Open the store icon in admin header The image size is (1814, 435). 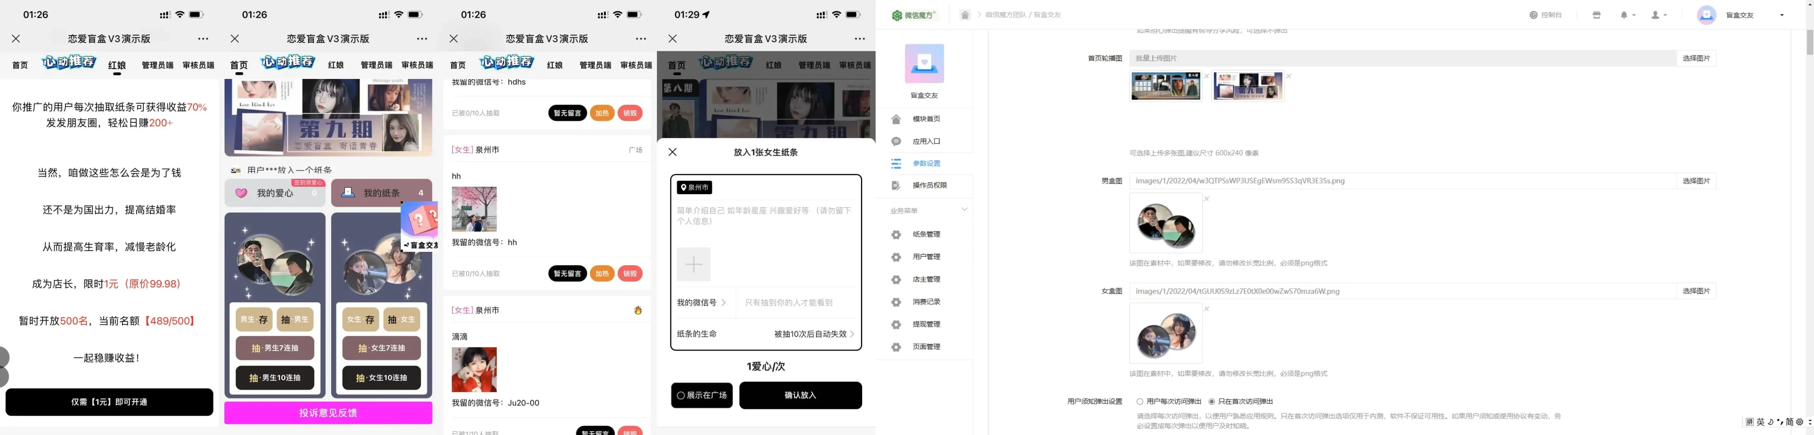pyautogui.click(x=1596, y=15)
